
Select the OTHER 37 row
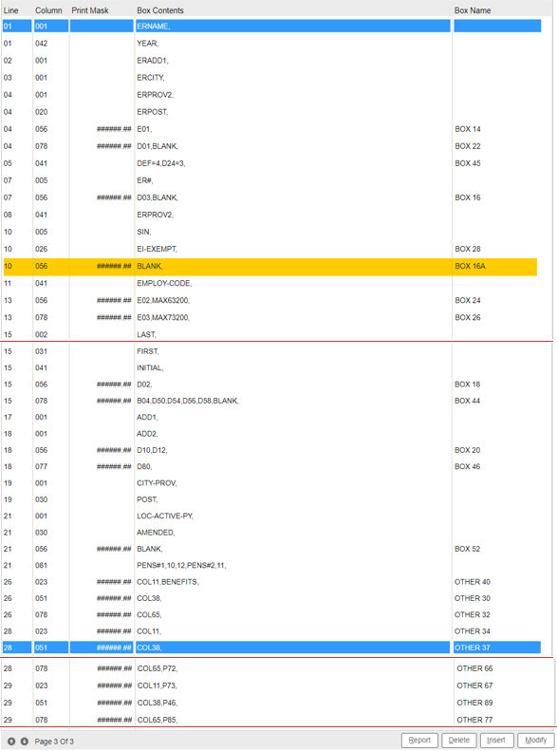(x=271, y=648)
